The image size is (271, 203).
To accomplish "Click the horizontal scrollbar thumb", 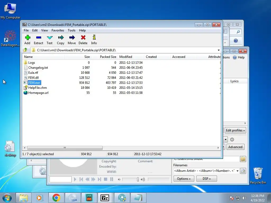I will [x=65, y=148].
